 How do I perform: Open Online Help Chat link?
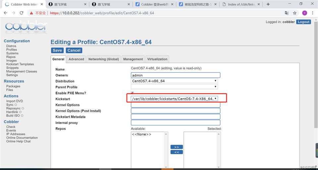click(x=18, y=141)
